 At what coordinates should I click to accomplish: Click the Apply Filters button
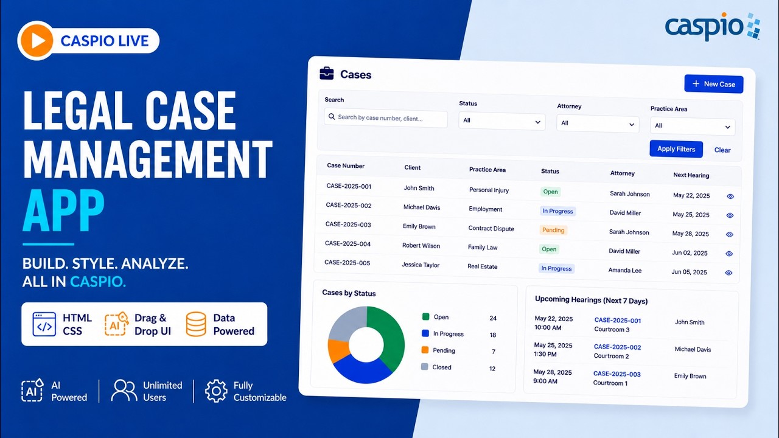676,149
